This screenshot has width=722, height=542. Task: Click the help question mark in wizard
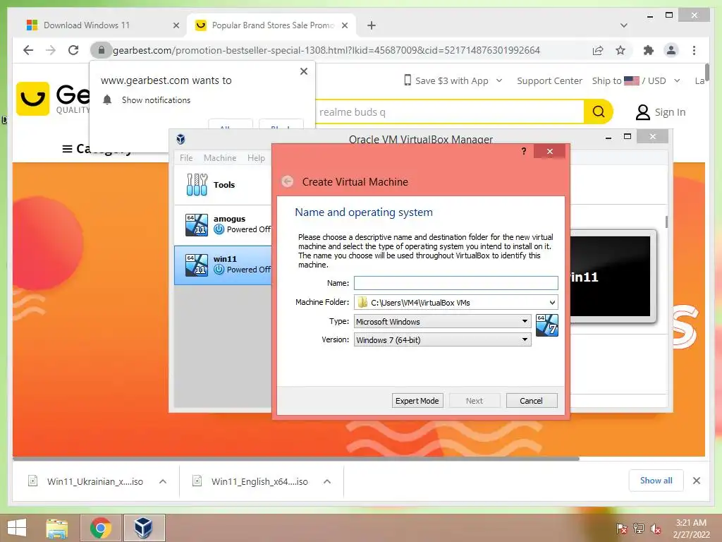[x=524, y=151]
